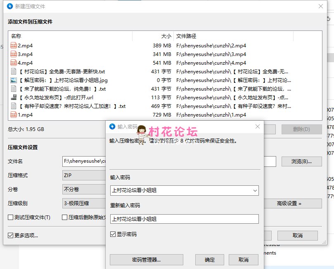Click the 永久地址发布页 url shortcut icon
Screen dimensions: 334x269
(14, 98)
